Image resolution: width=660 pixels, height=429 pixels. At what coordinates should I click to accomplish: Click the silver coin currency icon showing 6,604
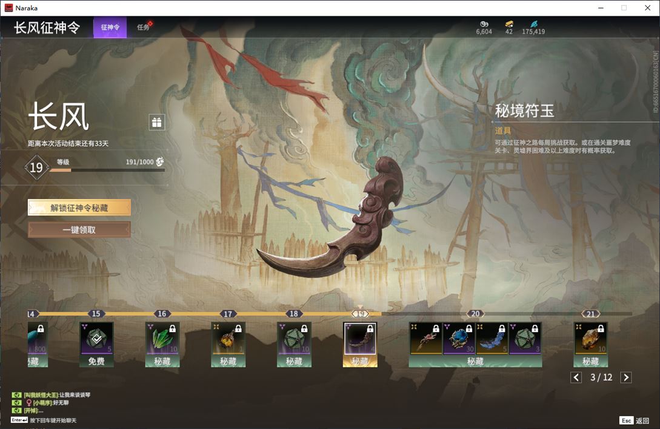484,24
